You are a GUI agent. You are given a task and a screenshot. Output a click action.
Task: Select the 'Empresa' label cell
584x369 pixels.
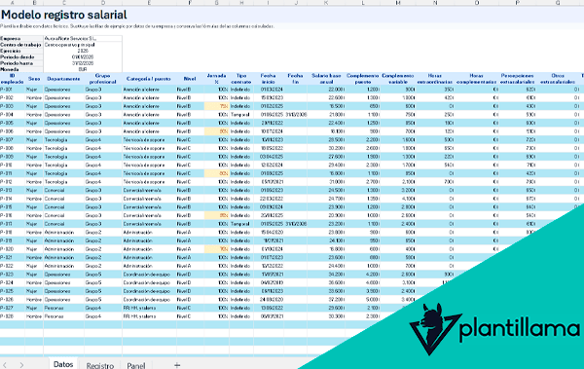[x=21, y=38]
